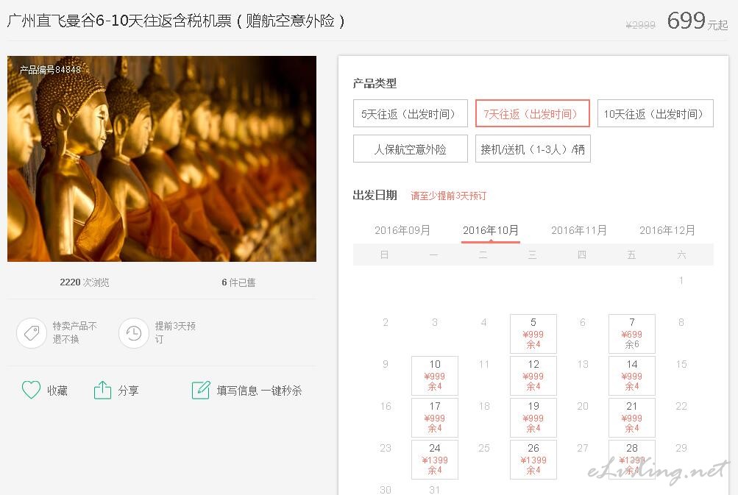This screenshot has height=495, width=738.
Task: Click the 收藏 favorite label
Action: click(x=57, y=391)
